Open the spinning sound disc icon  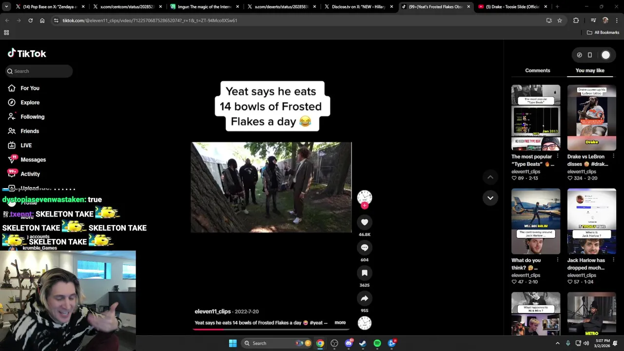pyautogui.click(x=364, y=323)
